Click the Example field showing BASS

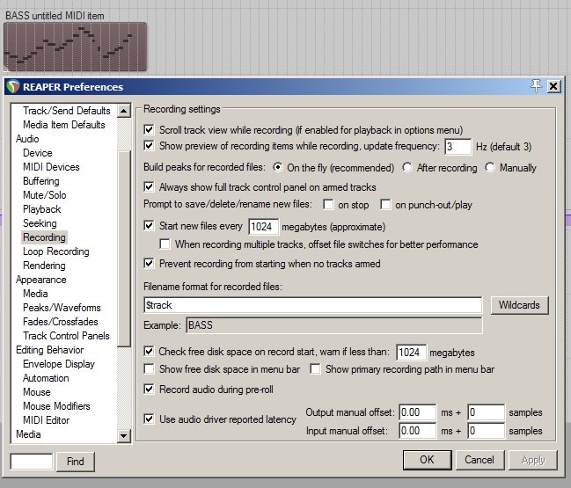pos(334,325)
